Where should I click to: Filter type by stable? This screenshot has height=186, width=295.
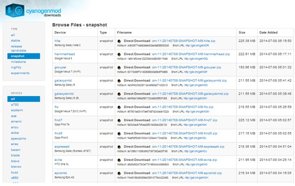click(x=15, y=40)
